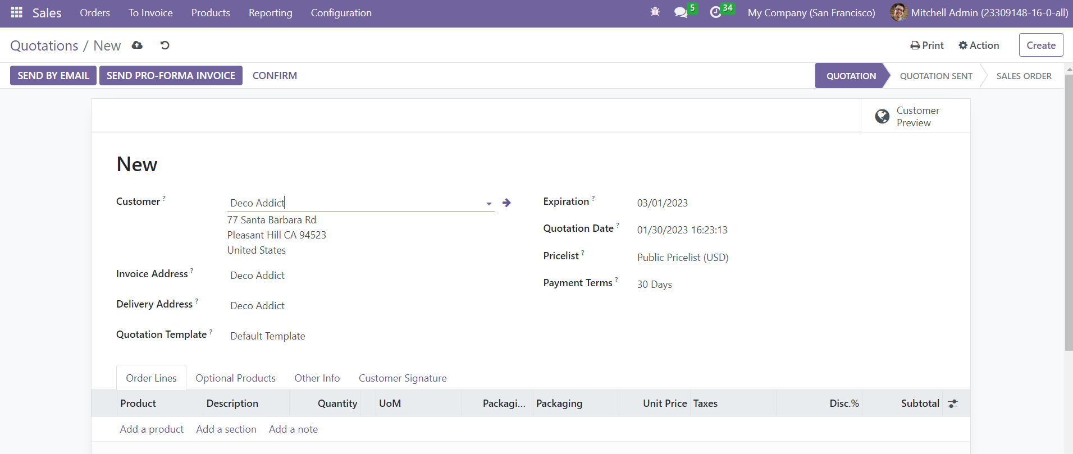1073x454 pixels.
Task: Open the Orders menu
Action: [95, 12]
